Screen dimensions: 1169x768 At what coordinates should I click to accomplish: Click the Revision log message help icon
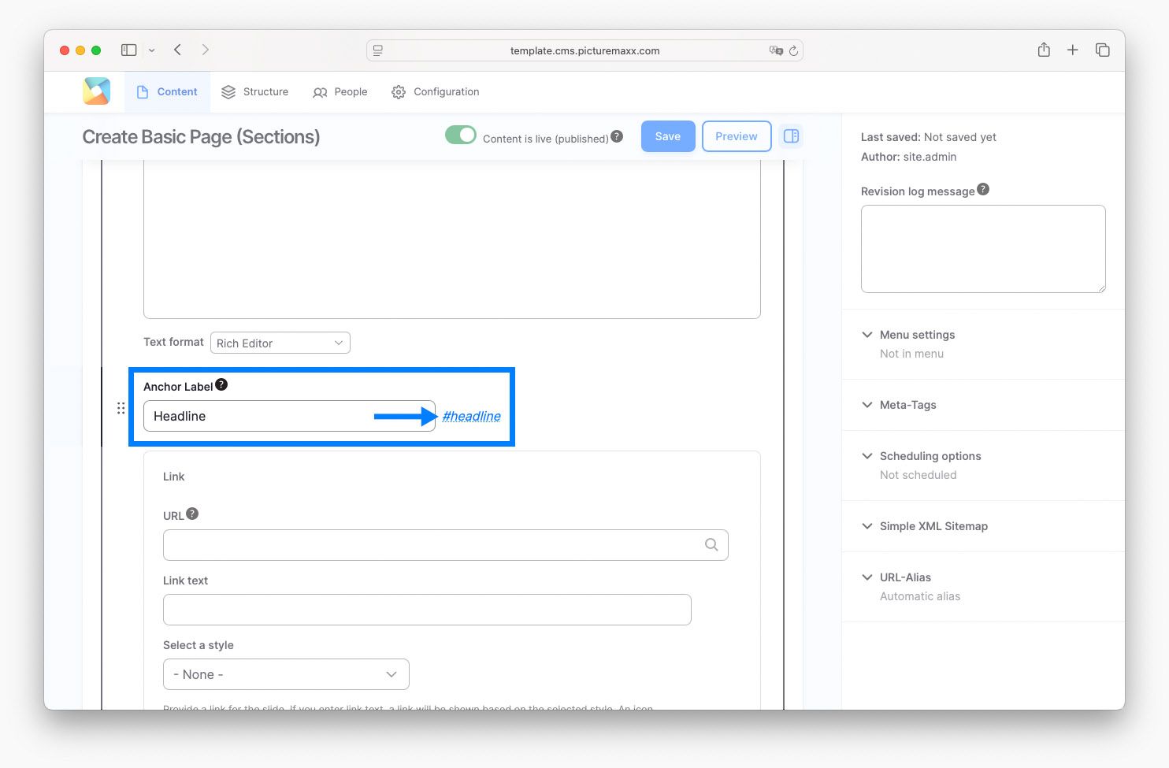pos(983,190)
